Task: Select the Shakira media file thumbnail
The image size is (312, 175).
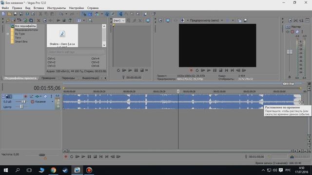Action: (x=62, y=35)
